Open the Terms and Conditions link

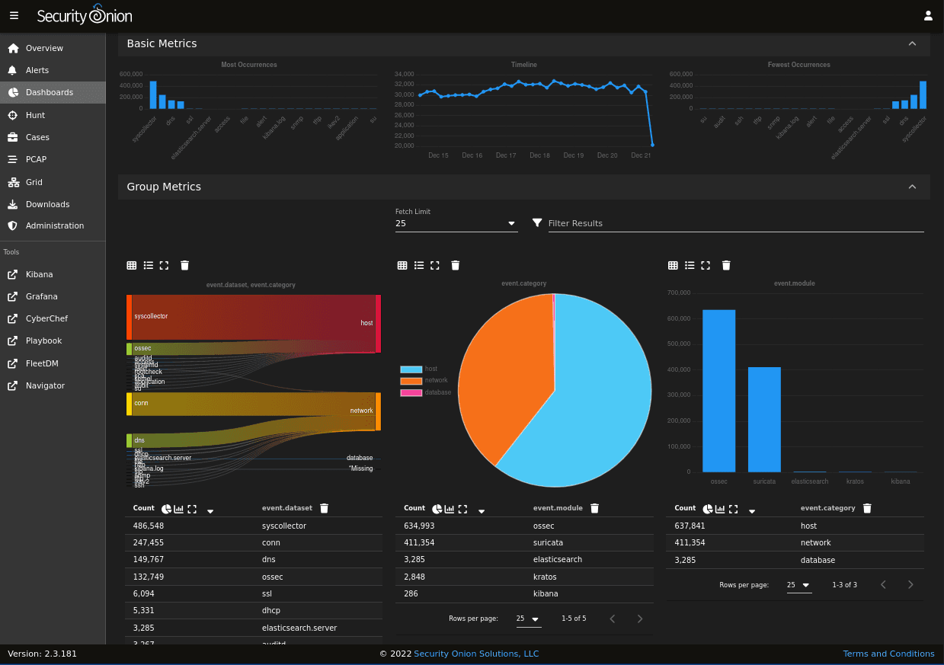888,654
